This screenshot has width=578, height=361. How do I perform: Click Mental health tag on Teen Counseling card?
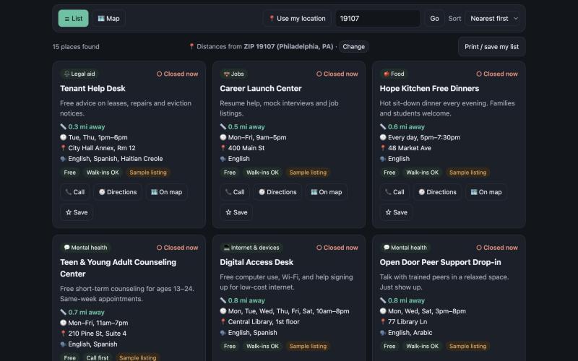click(x=85, y=248)
